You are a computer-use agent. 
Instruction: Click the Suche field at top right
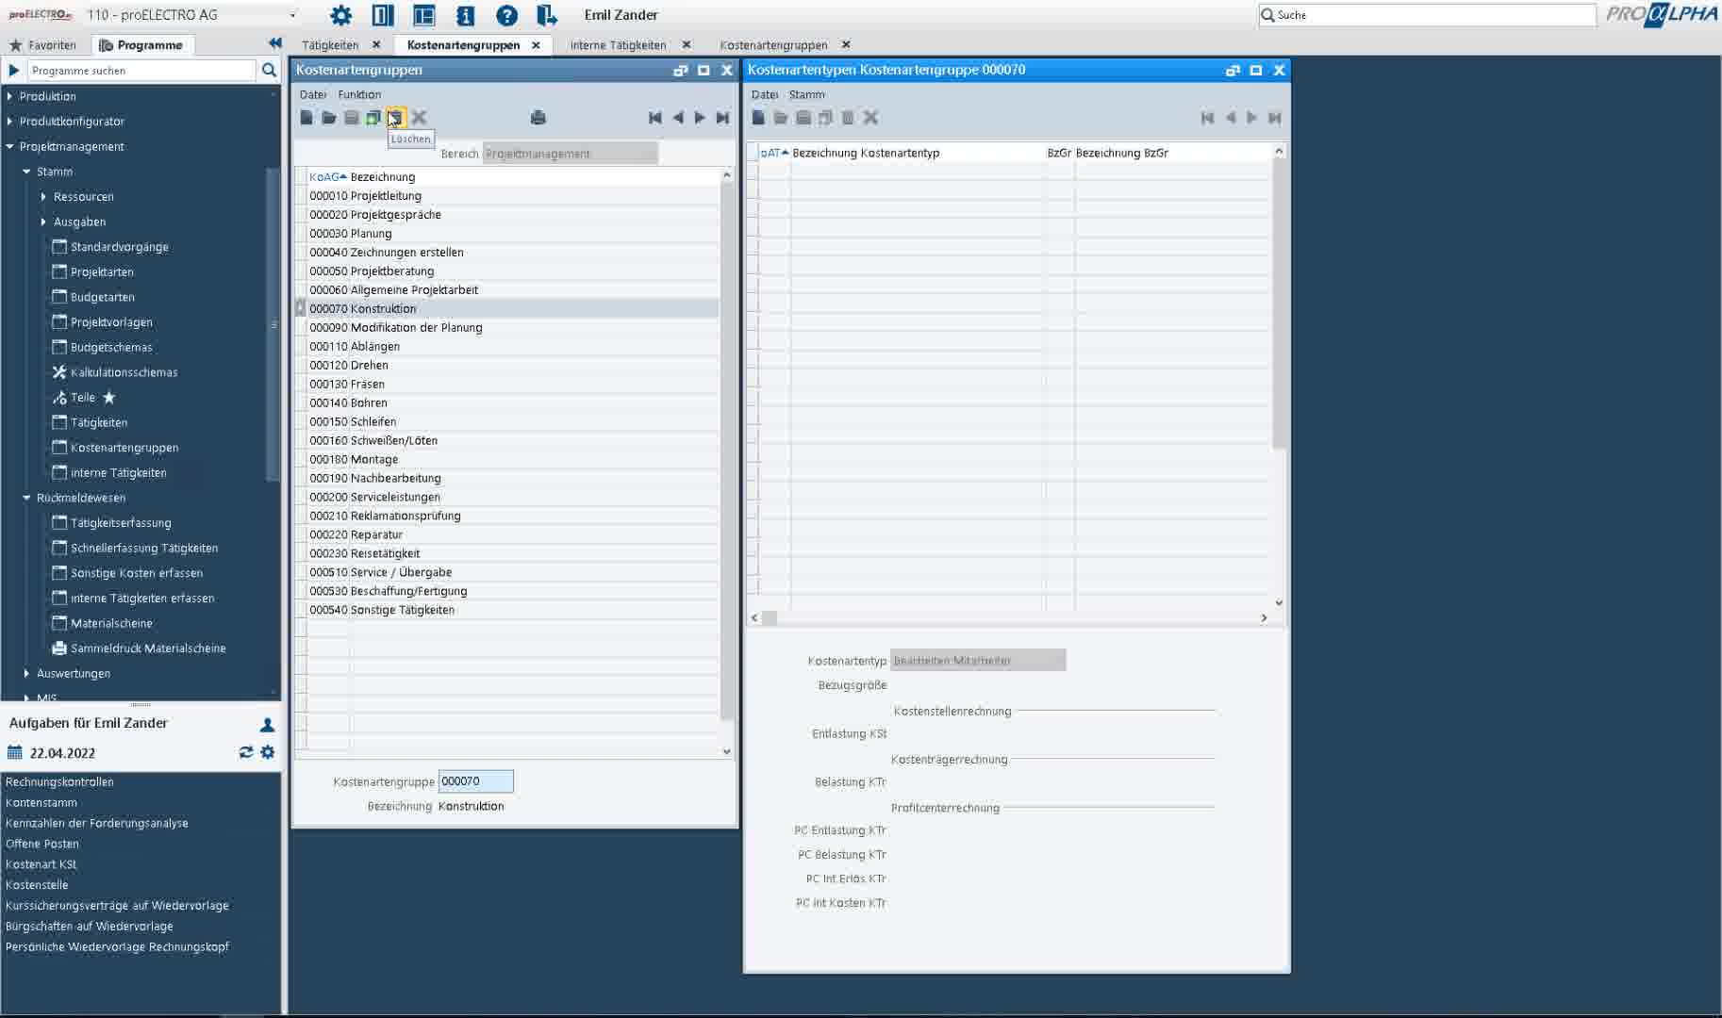(x=1427, y=15)
